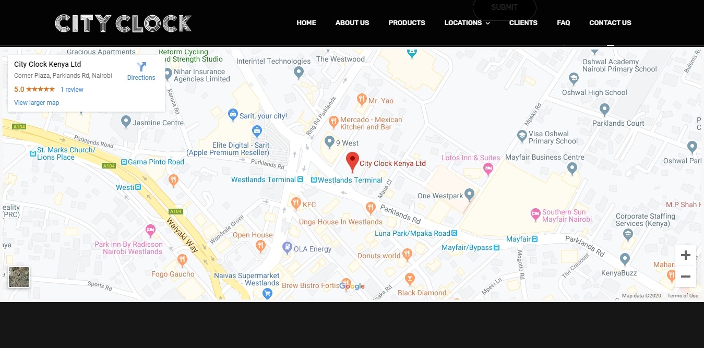Image resolution: width=704 pixels, height=348 pixels.
Task: Open the Contact Us page
Action: (610, 23)
